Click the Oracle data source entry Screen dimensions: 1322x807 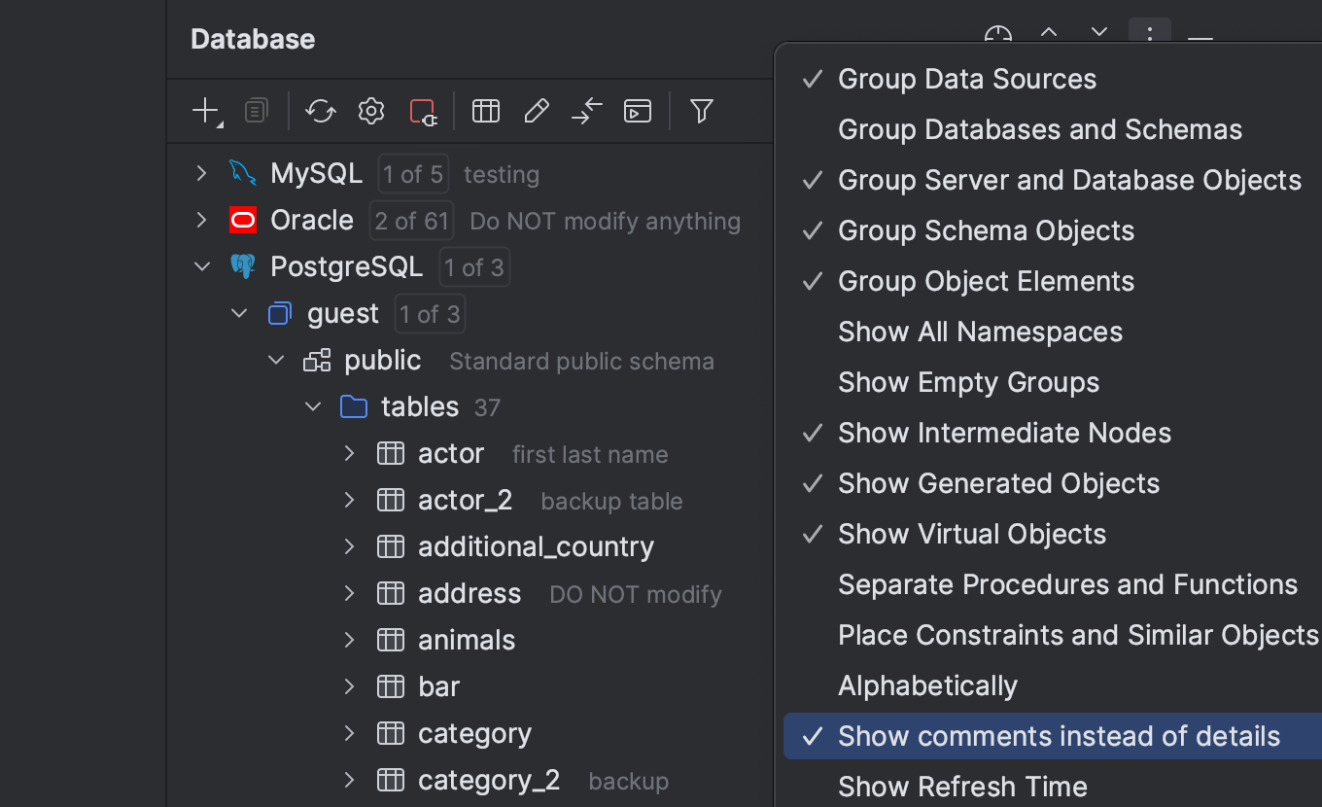coord(311,220)
